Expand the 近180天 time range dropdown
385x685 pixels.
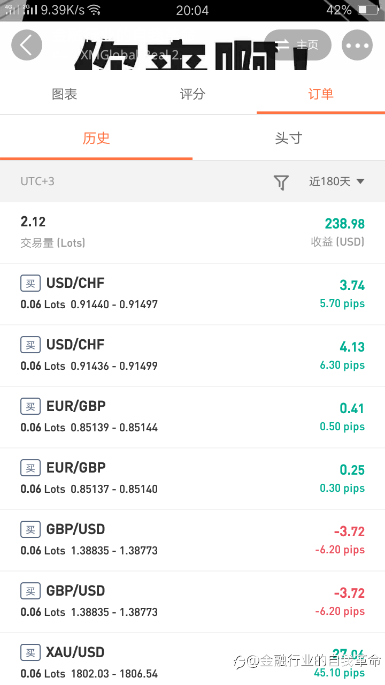tap(337, 181)
